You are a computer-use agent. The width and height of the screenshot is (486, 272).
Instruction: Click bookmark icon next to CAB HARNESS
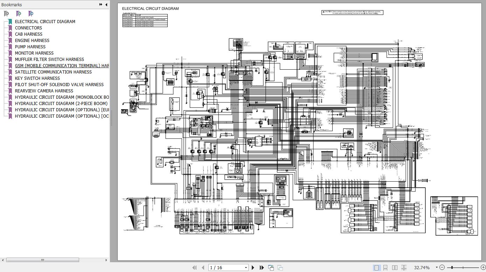[10, 34]
